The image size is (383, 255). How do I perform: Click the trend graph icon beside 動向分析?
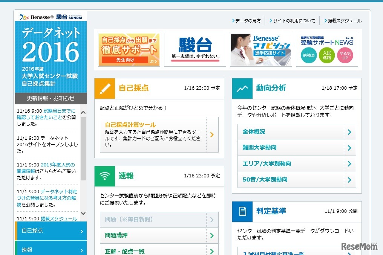pyautogui.click(x=242, y=88)
